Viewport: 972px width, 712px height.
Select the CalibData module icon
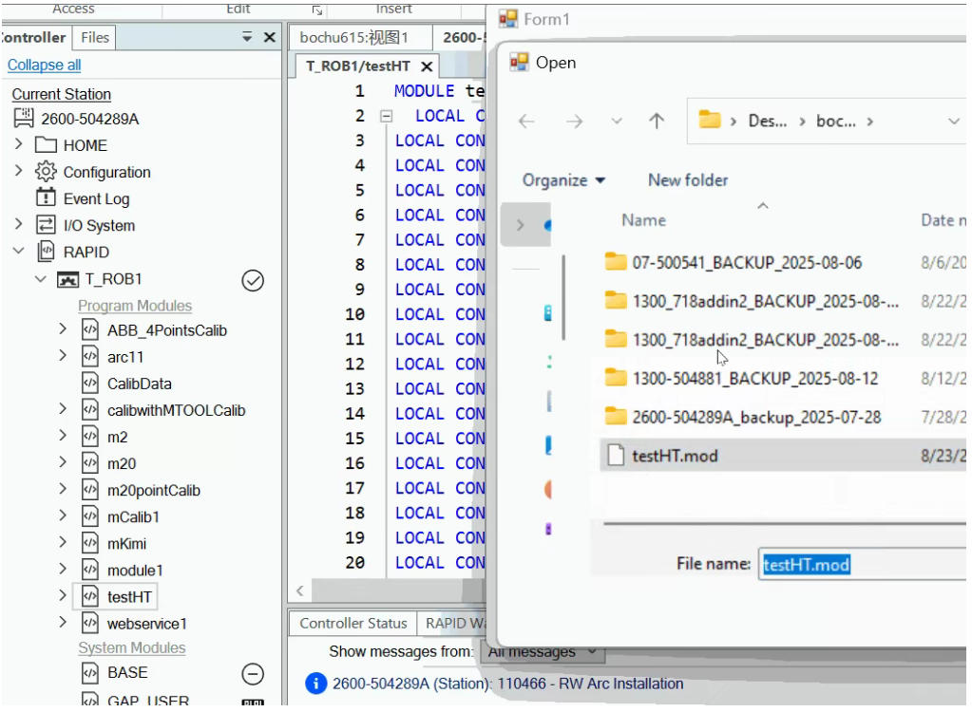coord(90,384)
